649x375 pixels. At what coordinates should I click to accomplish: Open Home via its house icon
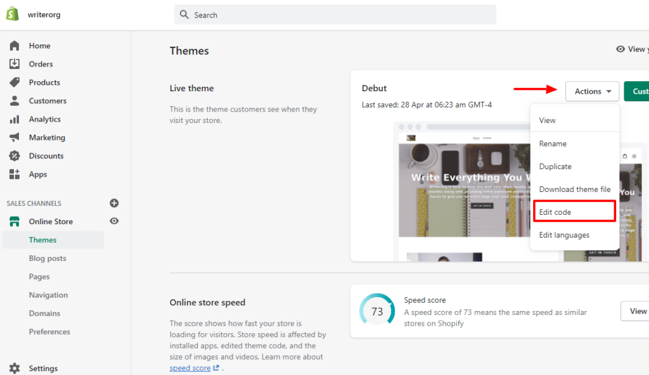(x=15, y=46)
